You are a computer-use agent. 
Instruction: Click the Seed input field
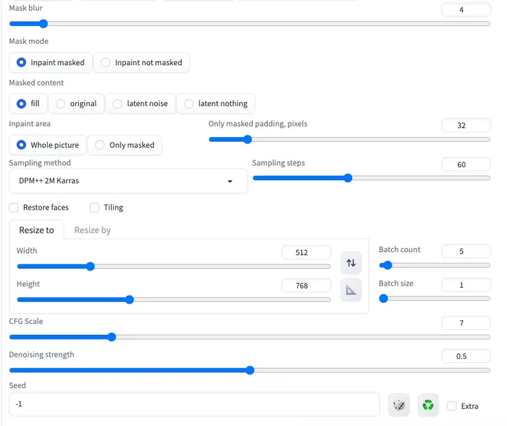(x=194, y=404)
